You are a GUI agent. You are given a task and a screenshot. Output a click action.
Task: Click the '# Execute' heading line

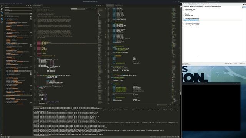186,14
